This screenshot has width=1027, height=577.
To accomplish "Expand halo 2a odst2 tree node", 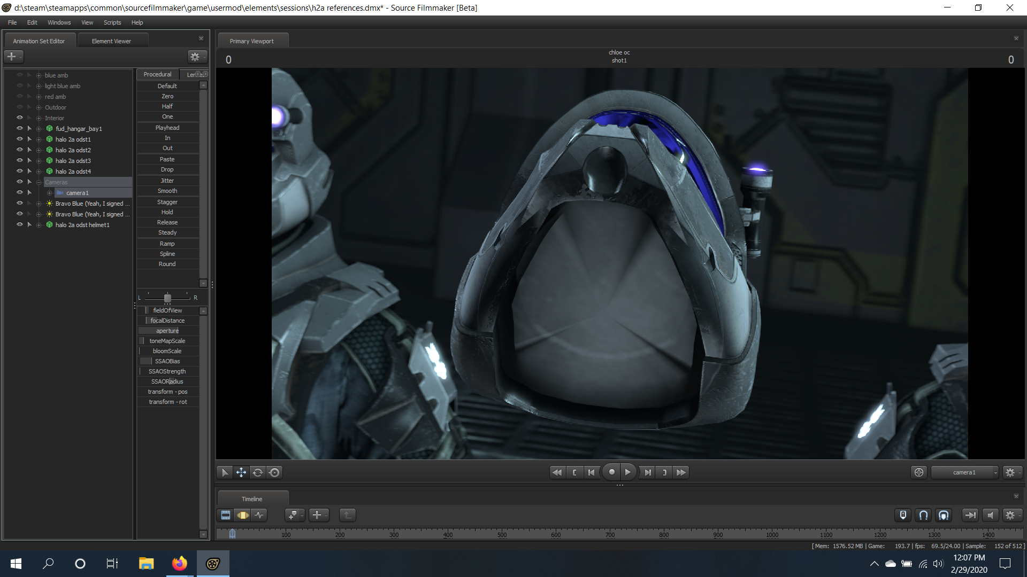I will tap(39, 150).
